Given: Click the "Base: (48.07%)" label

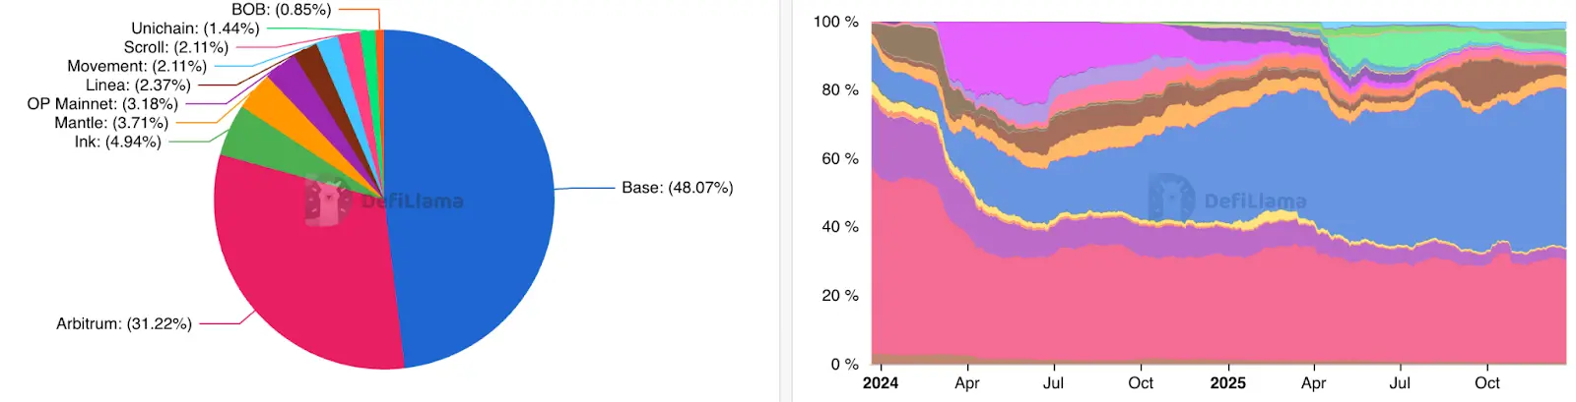Looking at the screenshot, I should [x=677, y=188].
